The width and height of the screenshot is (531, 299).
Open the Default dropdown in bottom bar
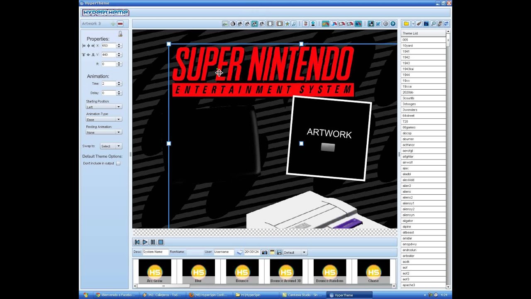click(x=295, y=252)
